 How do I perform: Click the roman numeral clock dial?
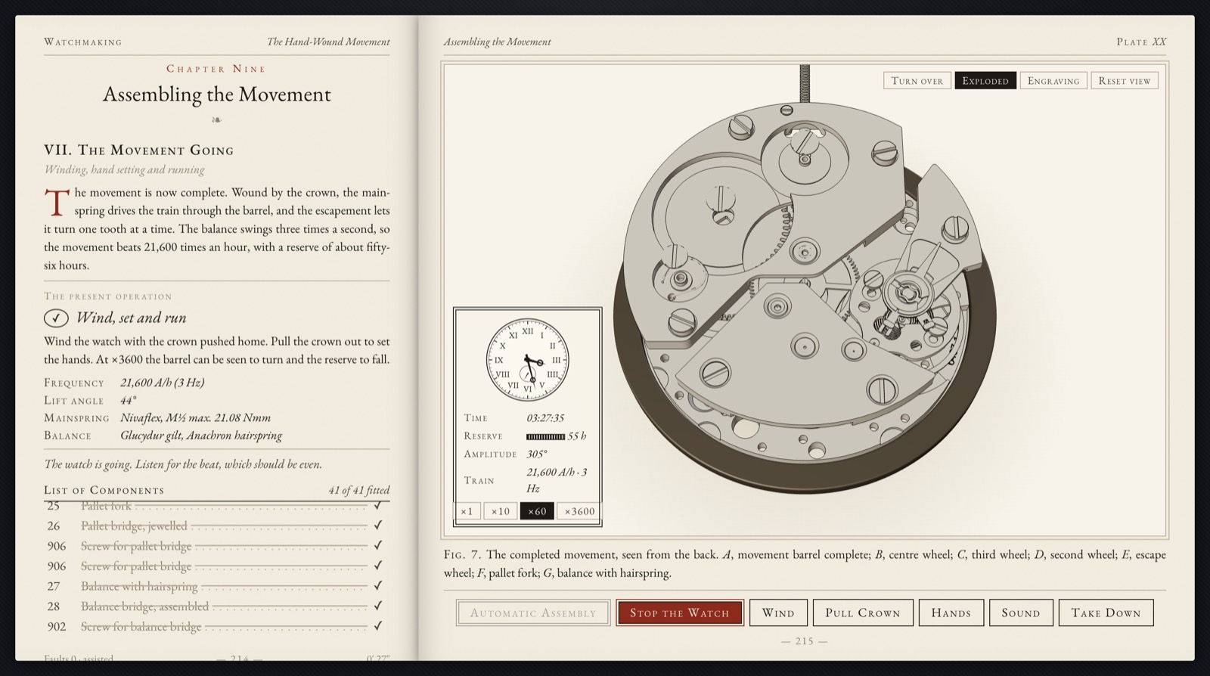pyautogui.click(x=527, y=360)
